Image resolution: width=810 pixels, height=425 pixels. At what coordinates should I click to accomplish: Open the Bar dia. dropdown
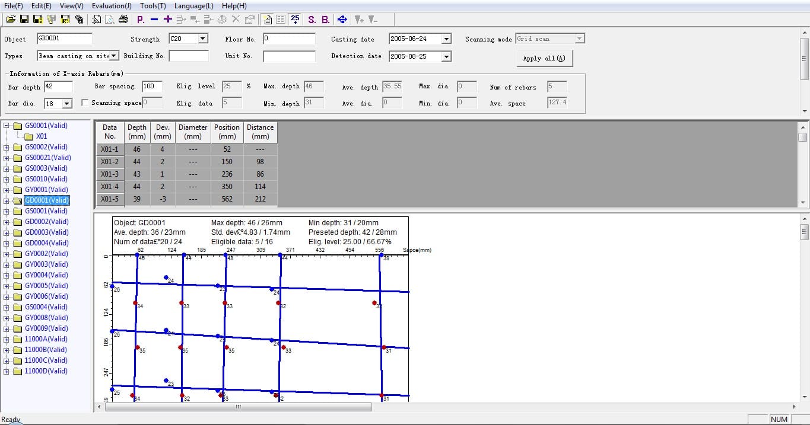pyautogui.click(x=67, y=103)
